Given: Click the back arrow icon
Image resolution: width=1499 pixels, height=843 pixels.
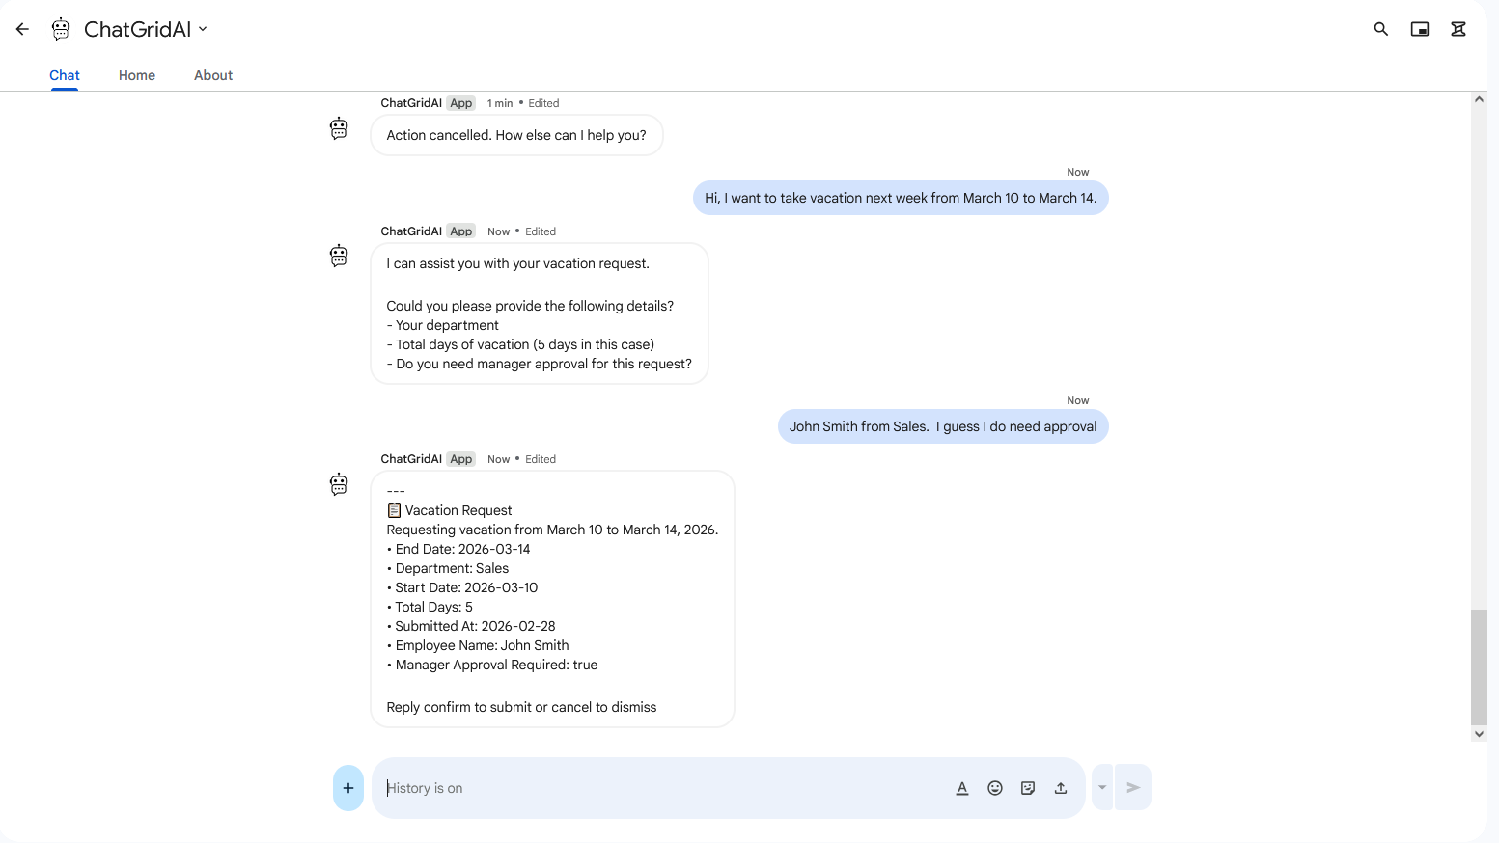Looking at the screenshot, I should tap(22, 29).
